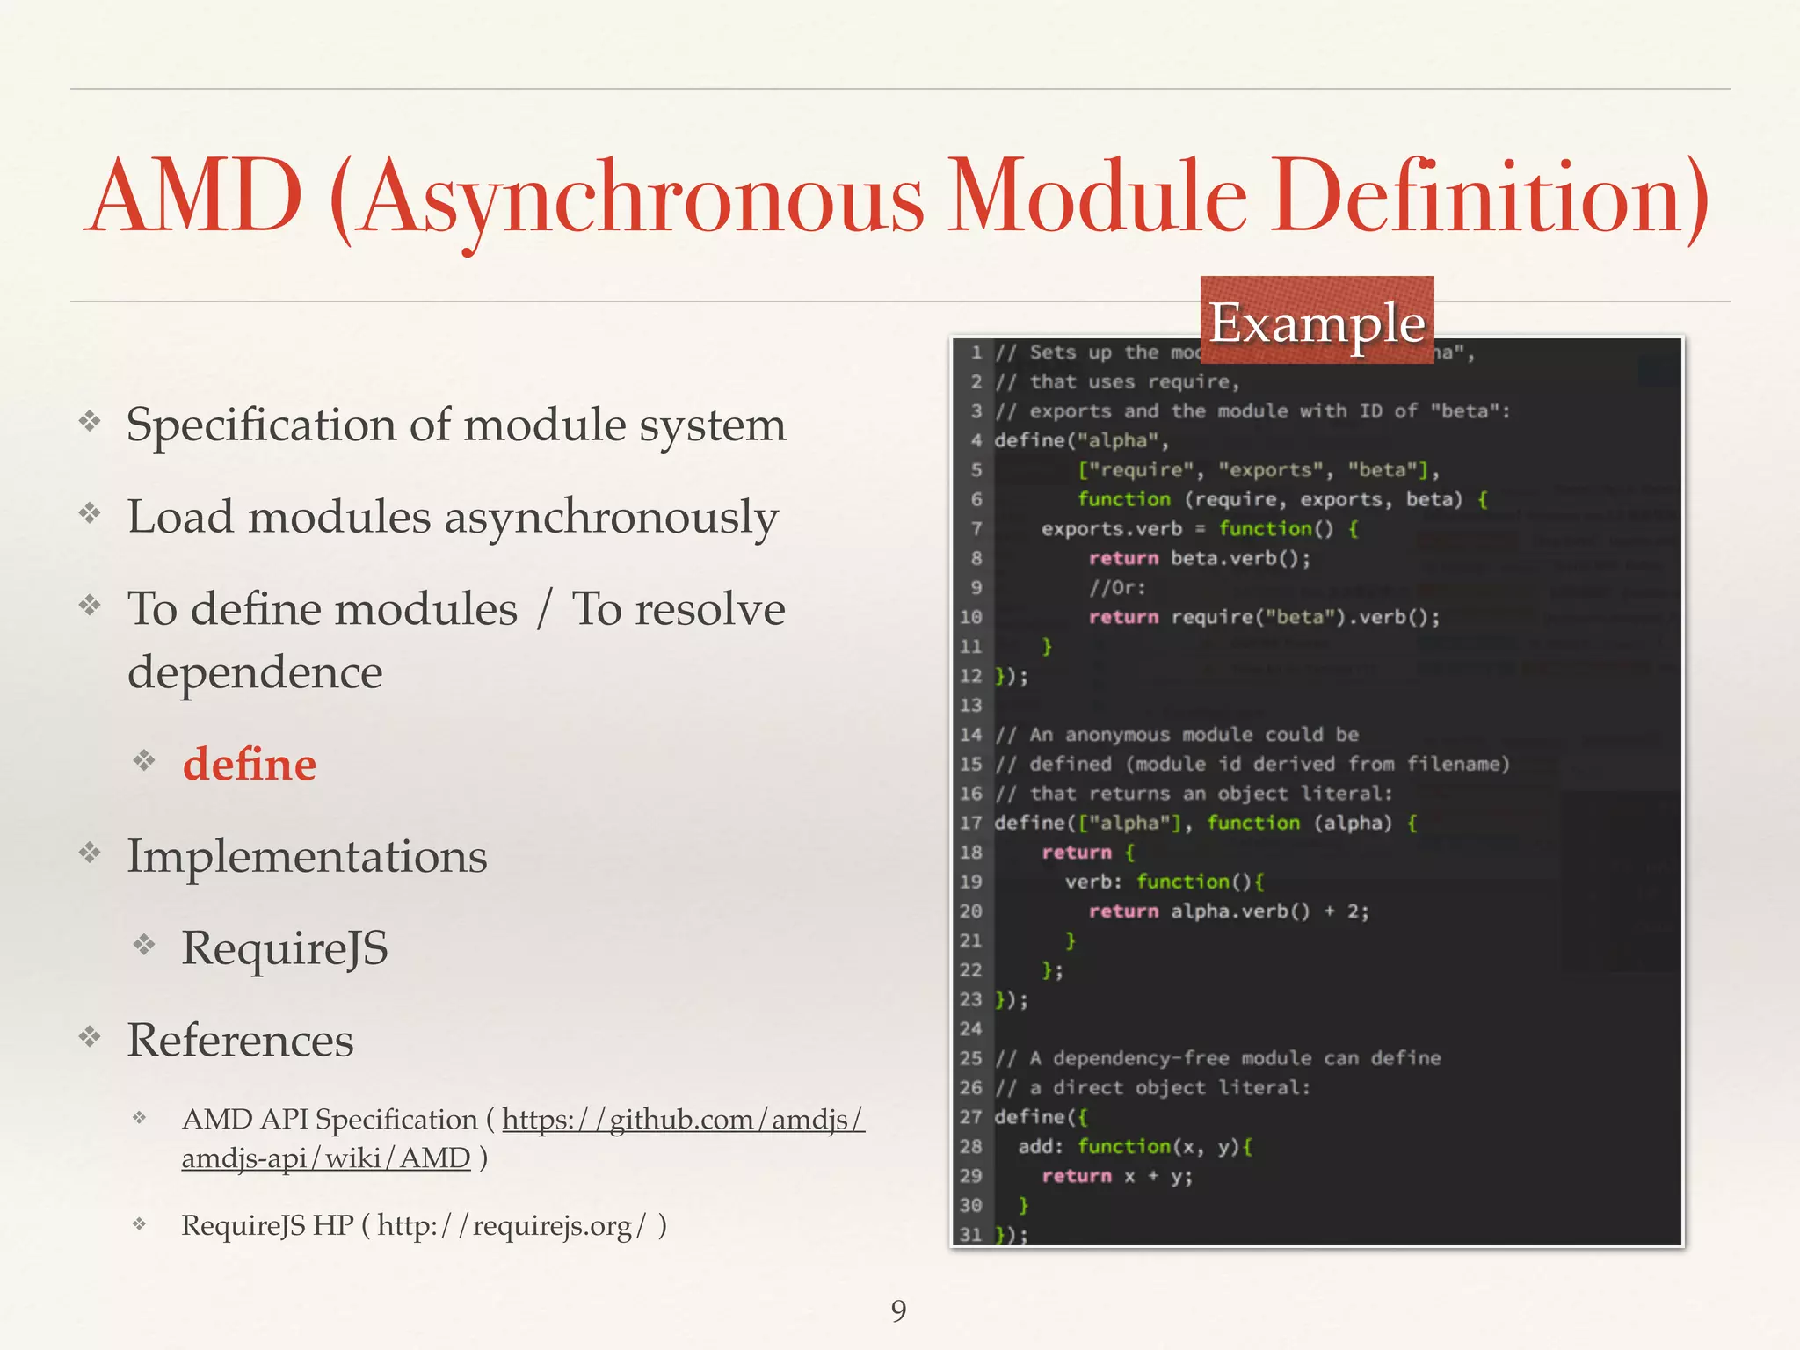Click code line 19 'verb: function(){'
This screenshot has height=1350, width=1800.
[x=1165, y=882]
